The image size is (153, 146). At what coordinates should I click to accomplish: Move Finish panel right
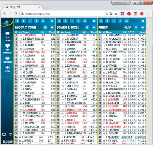click(107, 21)
